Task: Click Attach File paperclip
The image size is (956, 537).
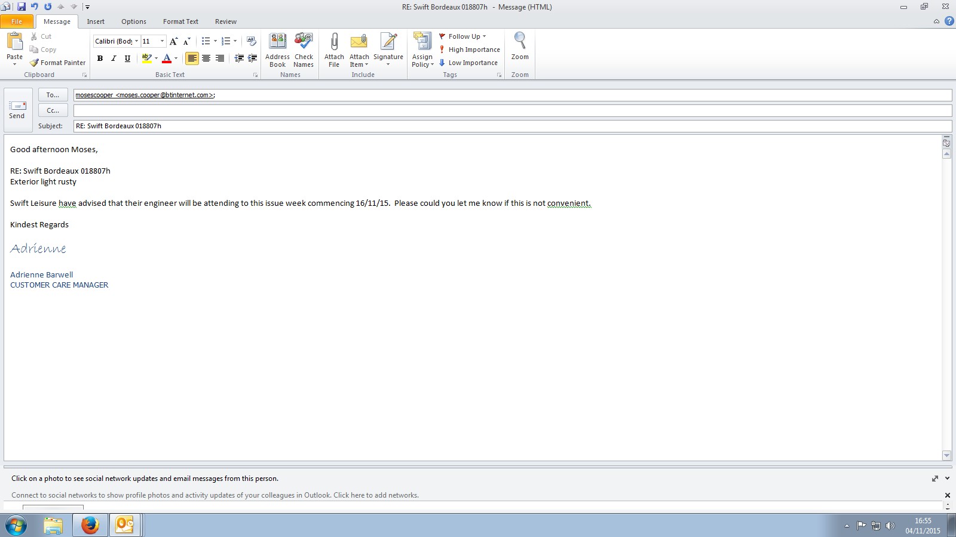Action: click(334, 50)
